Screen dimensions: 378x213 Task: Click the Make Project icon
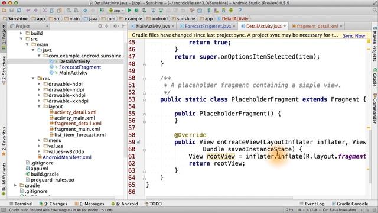(x=102, y=11)
